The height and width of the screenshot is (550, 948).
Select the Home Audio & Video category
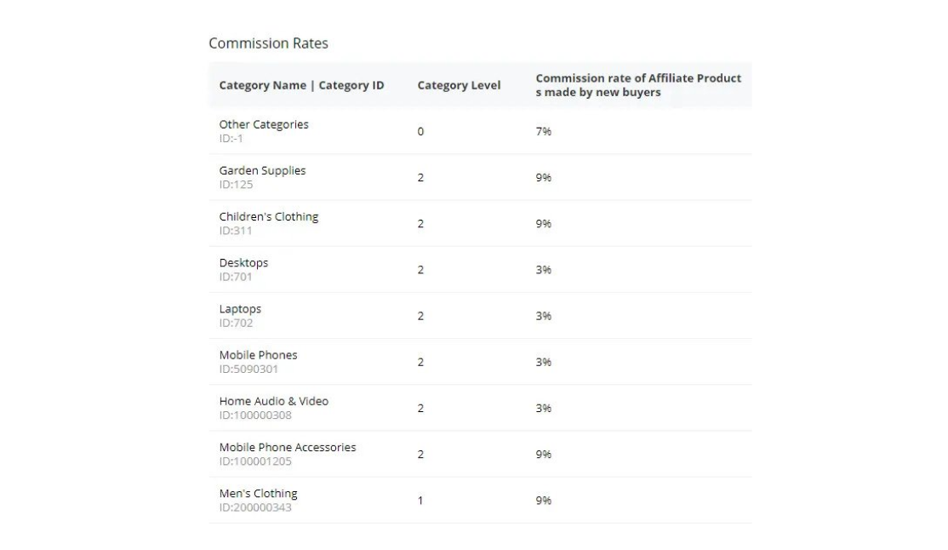click(x=273, y=401)
